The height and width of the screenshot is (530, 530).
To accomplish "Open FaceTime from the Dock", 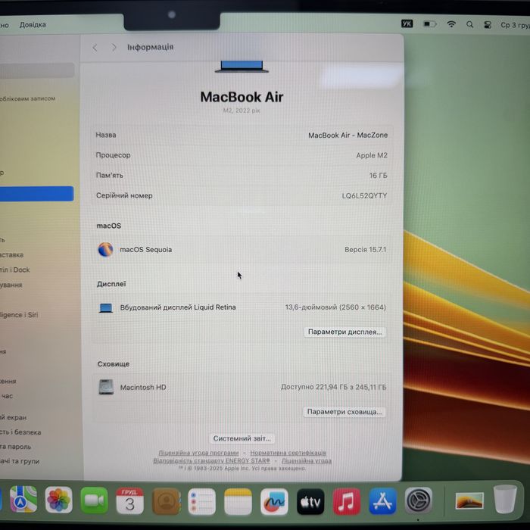I will click(x=95, y=501).
